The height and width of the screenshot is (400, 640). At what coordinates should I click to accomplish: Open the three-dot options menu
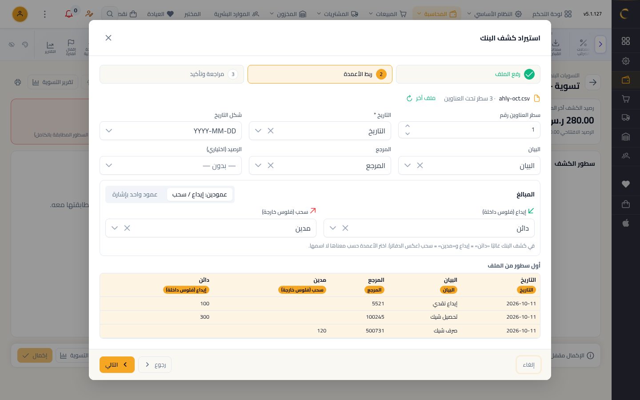44,14
